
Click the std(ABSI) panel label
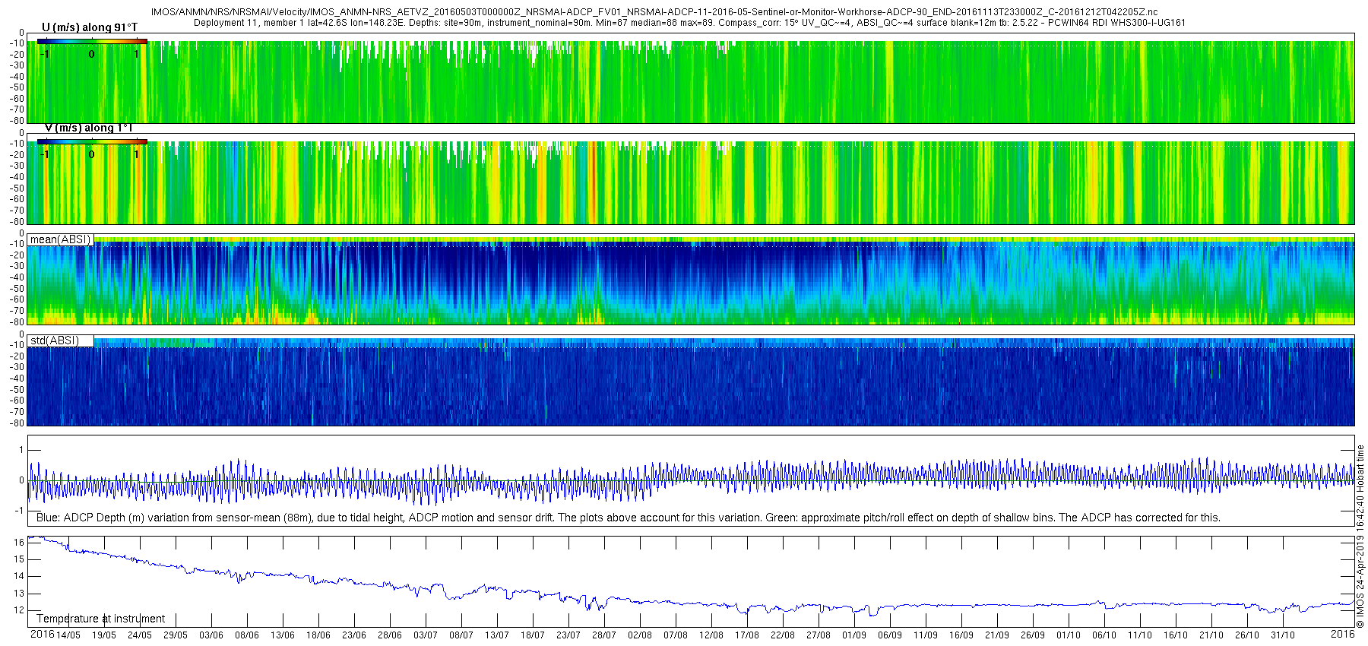pyautogui.click(x=54, y=340)
